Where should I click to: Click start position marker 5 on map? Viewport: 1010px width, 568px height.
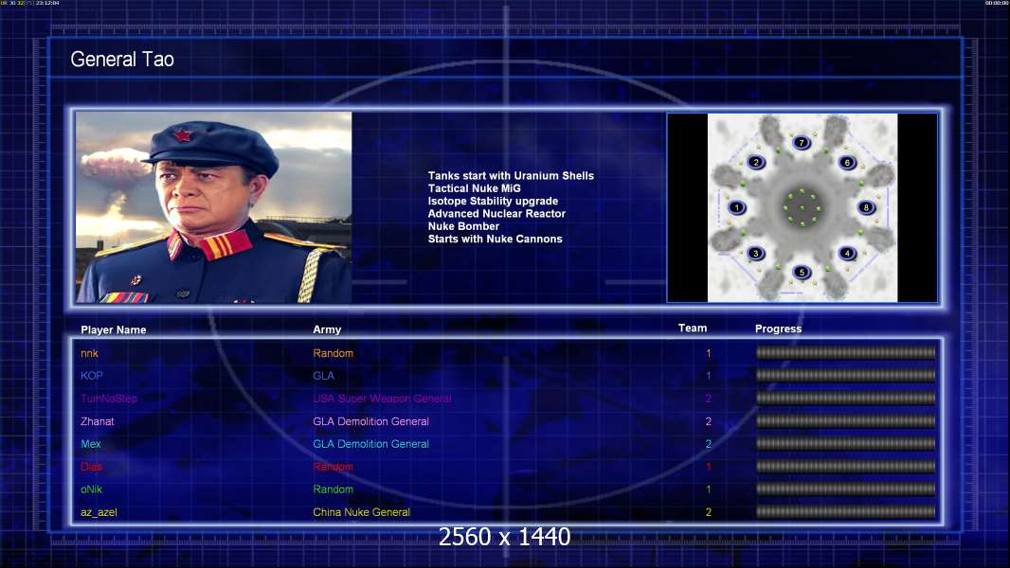802,273
